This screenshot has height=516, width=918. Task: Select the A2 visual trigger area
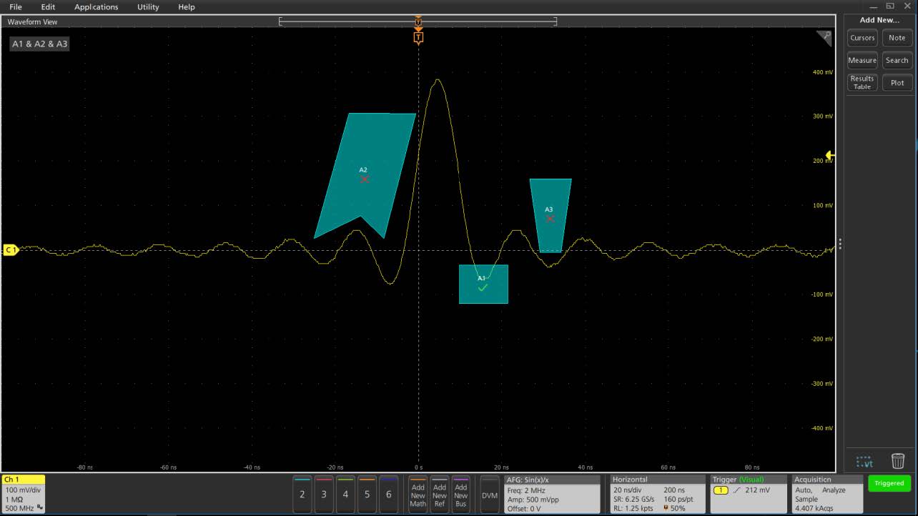pos(365,175)
